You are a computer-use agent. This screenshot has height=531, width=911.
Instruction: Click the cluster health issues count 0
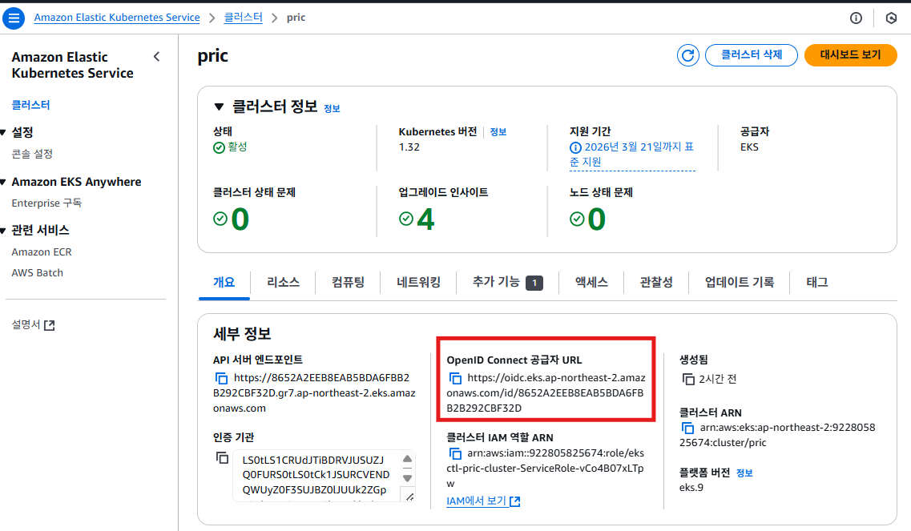point(240,219)
